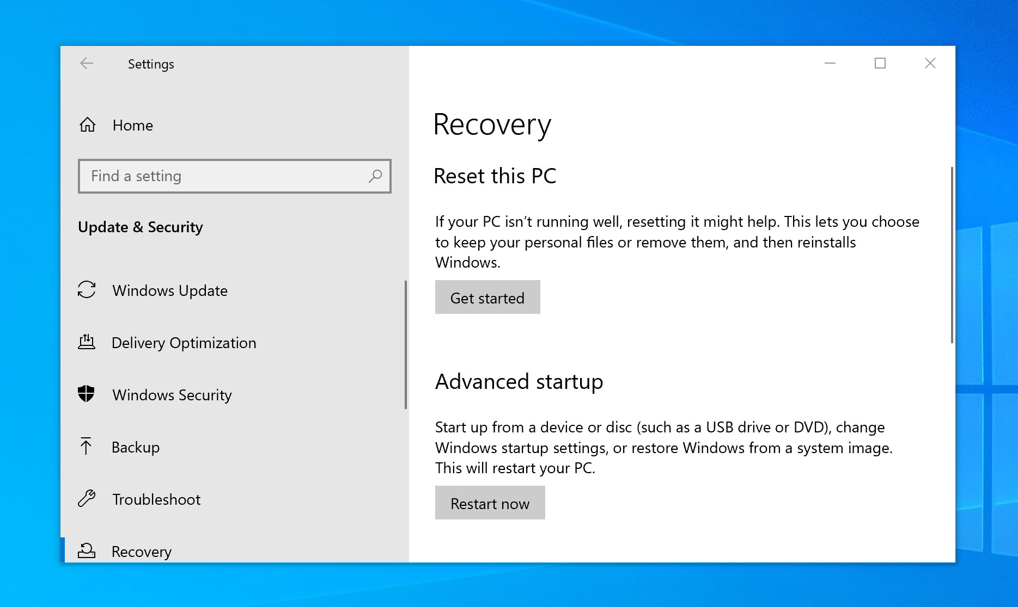Click the Update & Security heading
The image size is (1018, 607).
141,227
